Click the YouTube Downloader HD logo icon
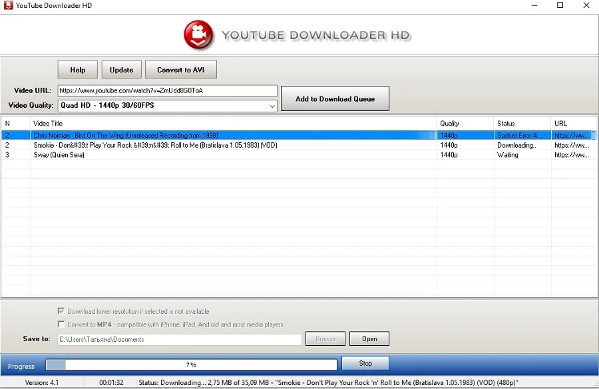 (x=198, y=35)
